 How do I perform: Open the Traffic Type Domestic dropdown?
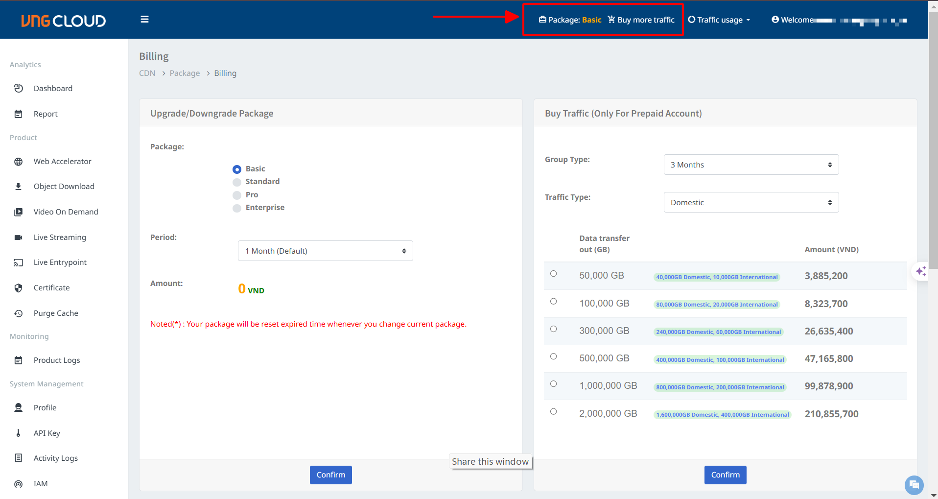tap(750, 202)
